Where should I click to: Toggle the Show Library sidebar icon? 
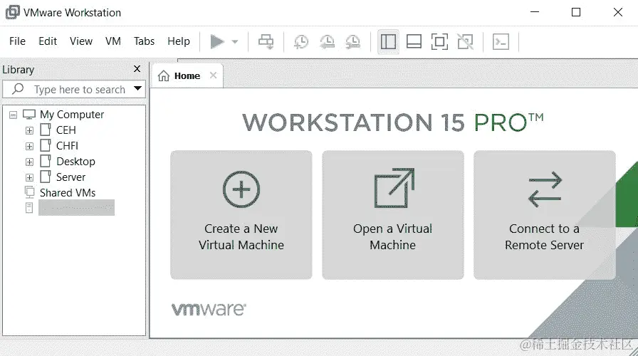tap(388, 41)
